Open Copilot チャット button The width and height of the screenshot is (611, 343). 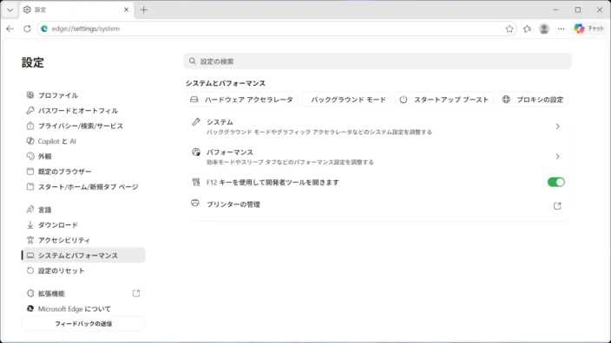(x=588, y=29)
